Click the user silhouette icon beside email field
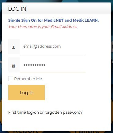The height and width of the screenshot is (133, 113). 13,47
